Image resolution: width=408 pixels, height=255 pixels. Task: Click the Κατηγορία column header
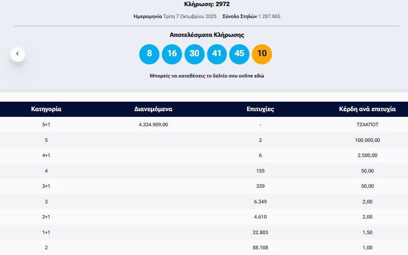tap(46, 109)
